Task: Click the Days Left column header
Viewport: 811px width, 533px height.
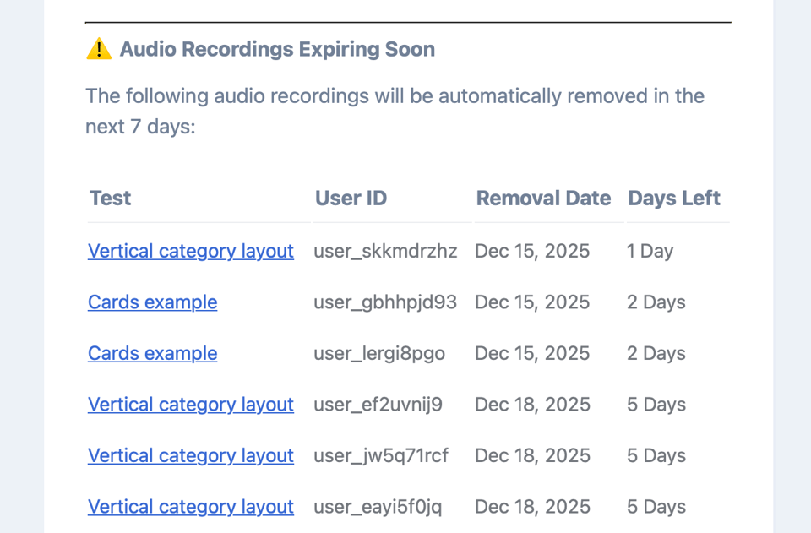Action: 674,199
